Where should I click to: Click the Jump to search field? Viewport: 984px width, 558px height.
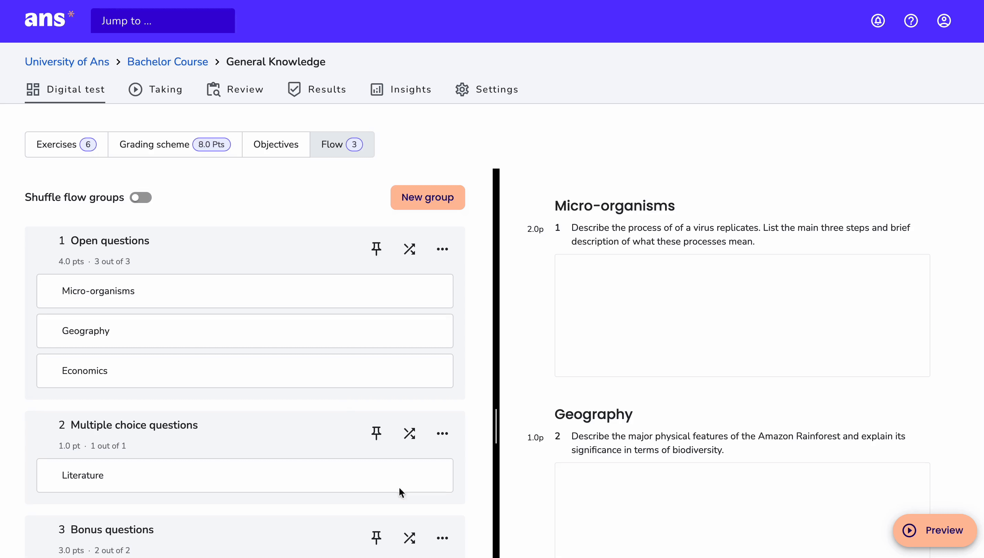(x=163, y=21)
